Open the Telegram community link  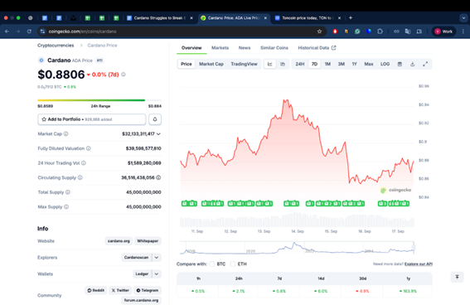tap(148, 290)
